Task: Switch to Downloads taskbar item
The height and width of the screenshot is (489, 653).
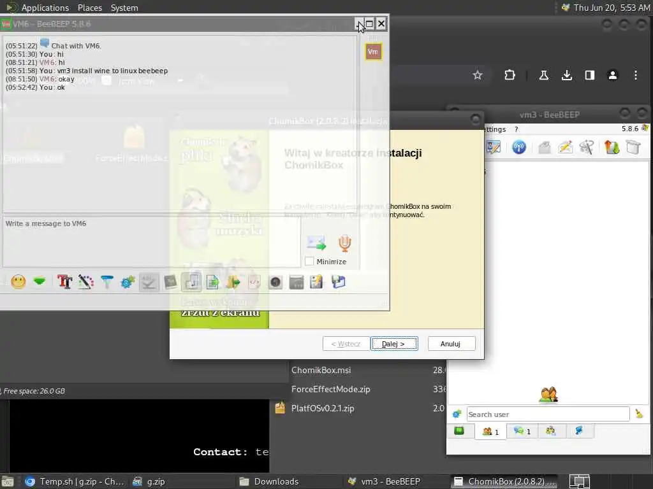Action: pyautogui.click(x=269, y=481)
